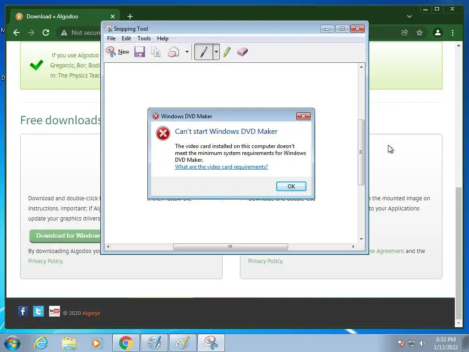Click the Chrome page vertical scrollbar thumb
Image resolution: width=469 pixels, height=352 pixels.
point(458,253)
